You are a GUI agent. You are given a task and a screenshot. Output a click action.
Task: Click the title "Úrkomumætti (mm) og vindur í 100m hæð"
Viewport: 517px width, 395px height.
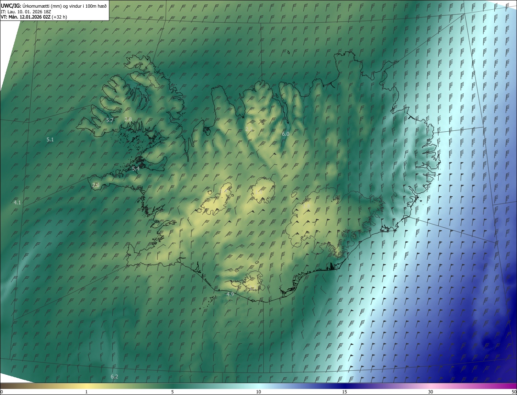(x=65, y=6)
